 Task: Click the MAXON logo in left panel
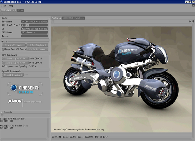[15, 101]
